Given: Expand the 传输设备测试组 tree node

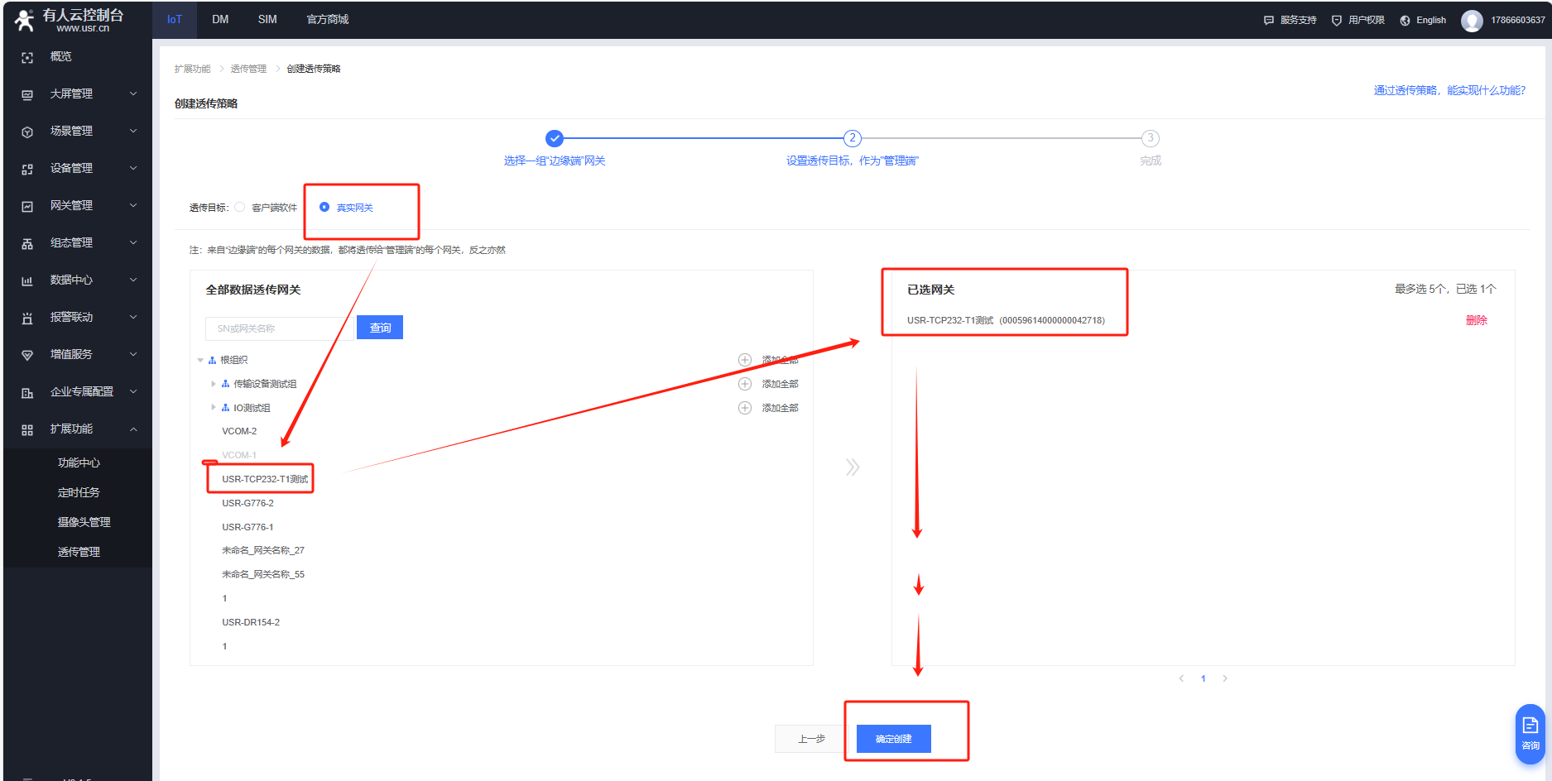Looking at the screenshot, I should 214,384.
